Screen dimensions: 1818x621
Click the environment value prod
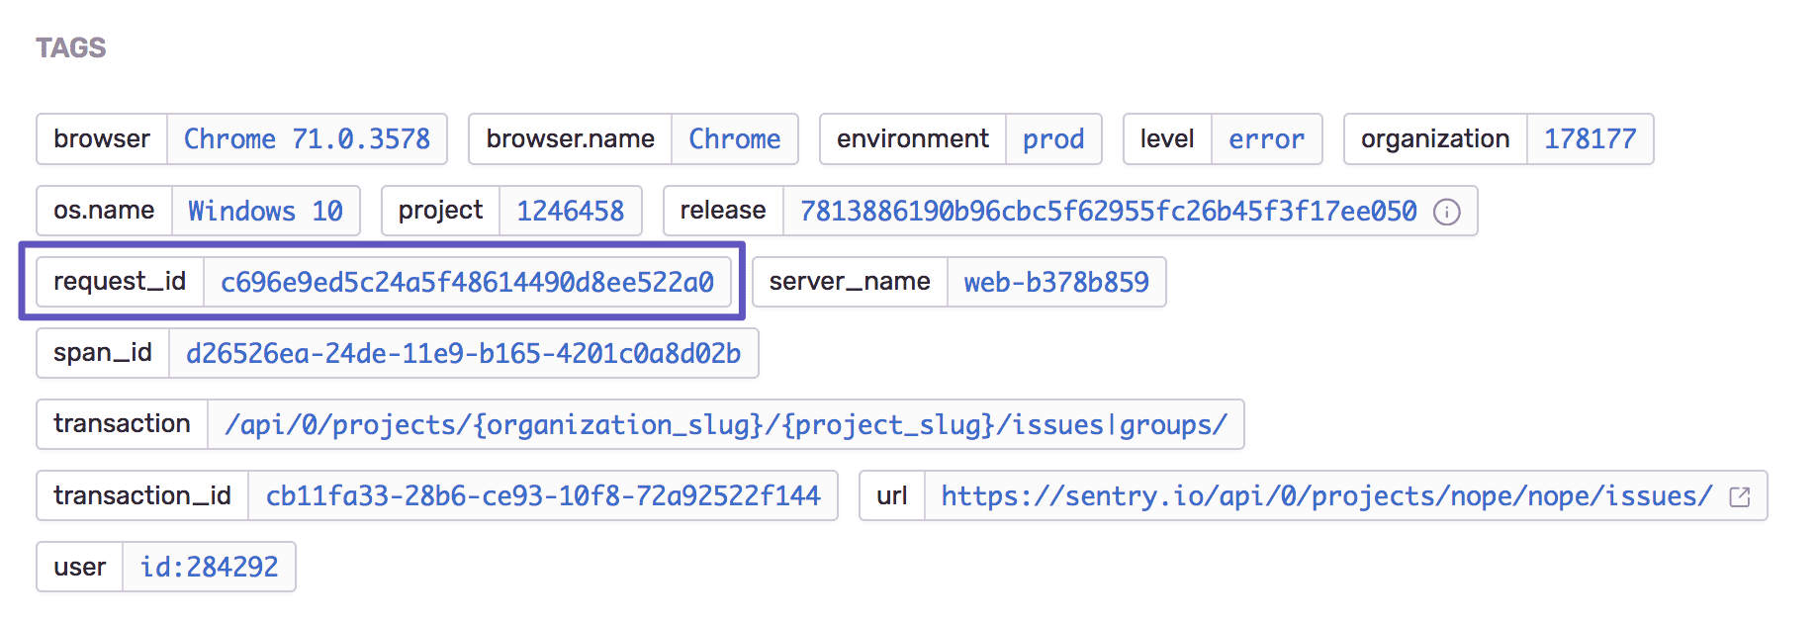point(1053,139)
